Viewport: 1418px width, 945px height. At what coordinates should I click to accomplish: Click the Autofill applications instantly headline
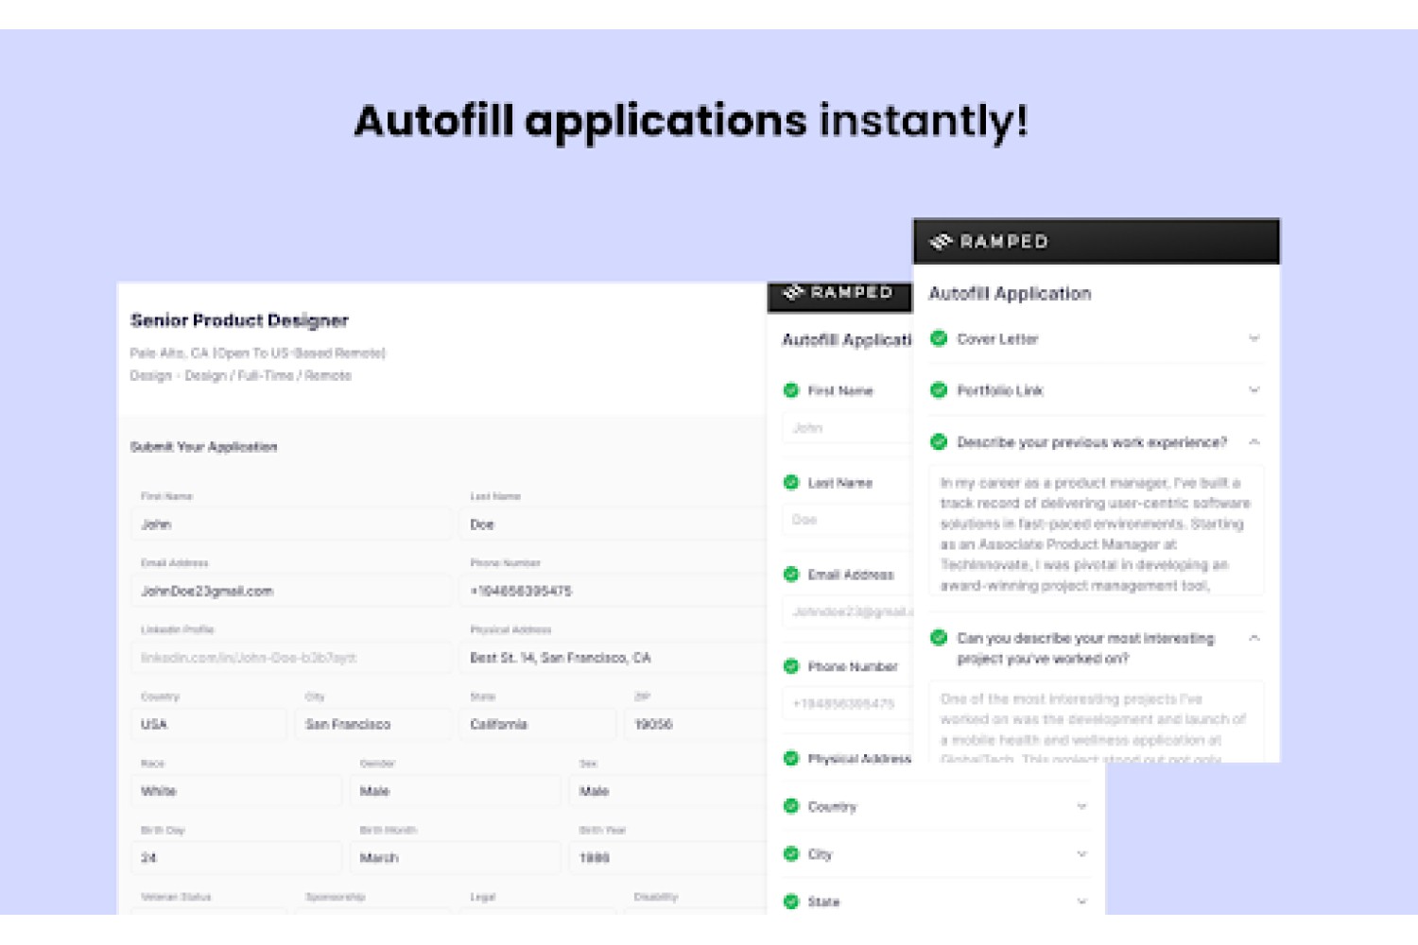690,122
